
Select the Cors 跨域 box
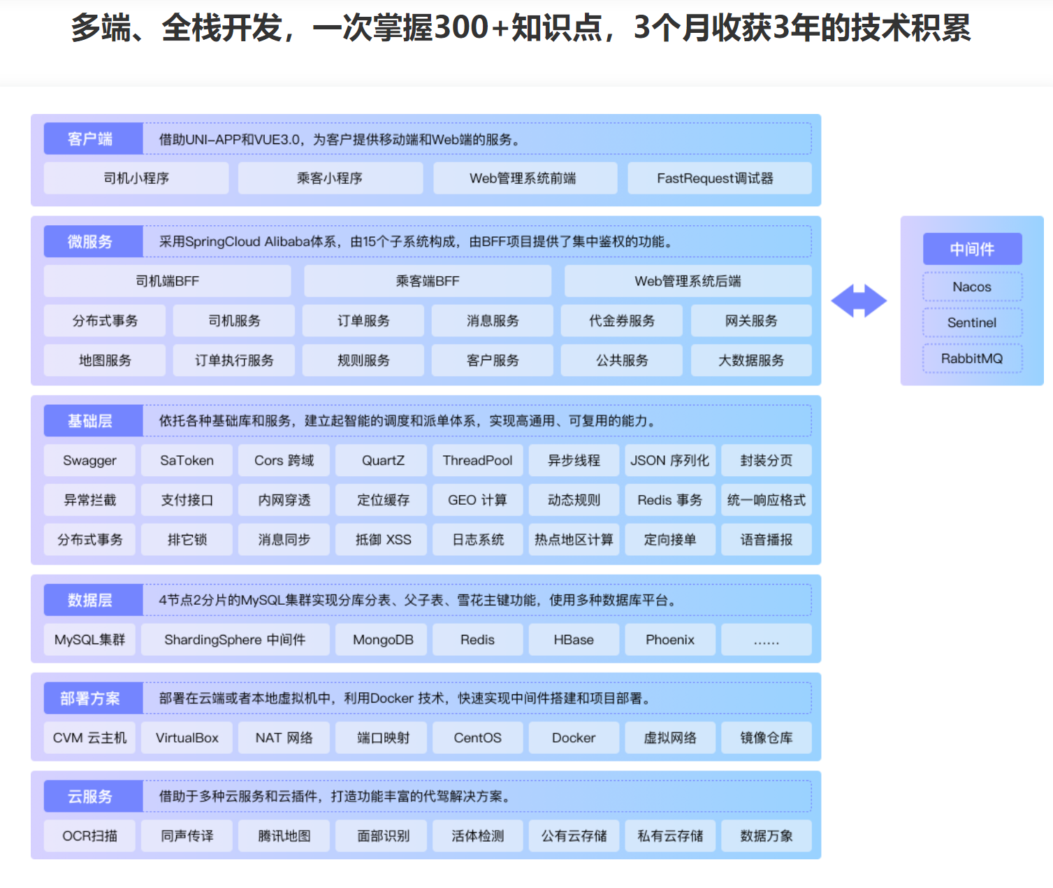[x=284, y=460]
